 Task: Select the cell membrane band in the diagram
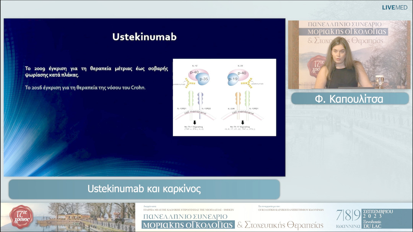coord(195,113)
